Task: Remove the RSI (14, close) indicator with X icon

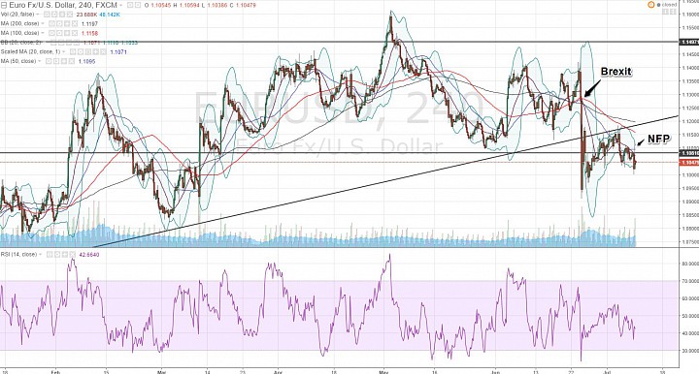Action: pyautogui.click(x=72, y=255)
